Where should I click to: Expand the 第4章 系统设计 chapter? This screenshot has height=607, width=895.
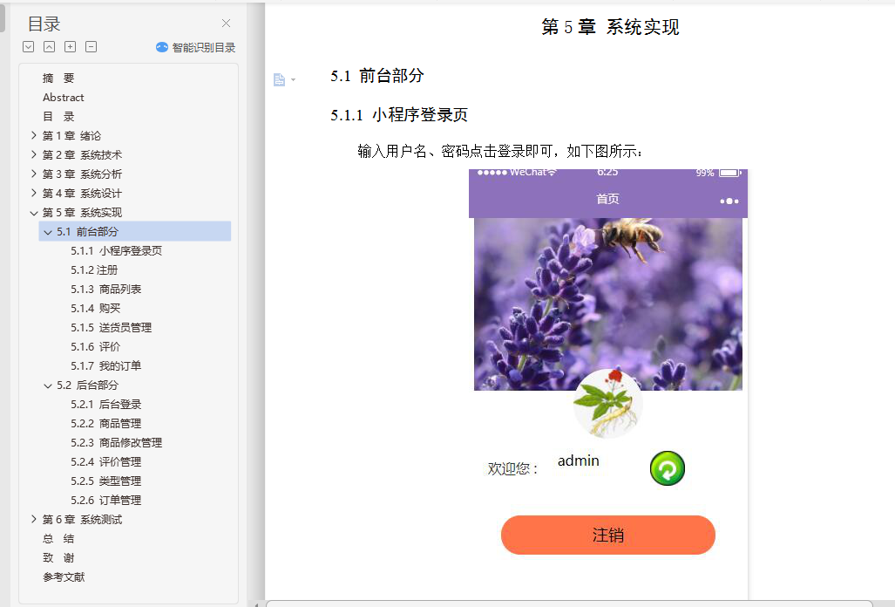33,193
